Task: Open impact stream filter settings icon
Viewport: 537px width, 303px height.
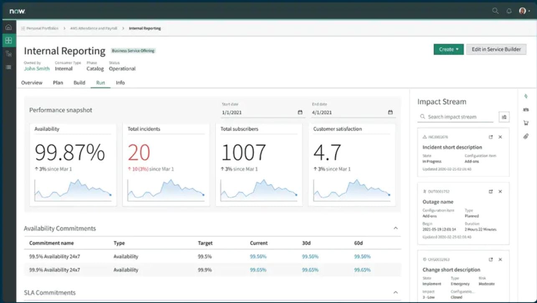Action: tap(504, 117)
